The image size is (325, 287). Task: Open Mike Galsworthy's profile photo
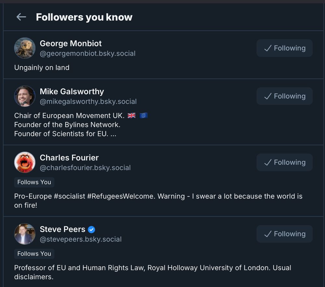pos(25,96)
